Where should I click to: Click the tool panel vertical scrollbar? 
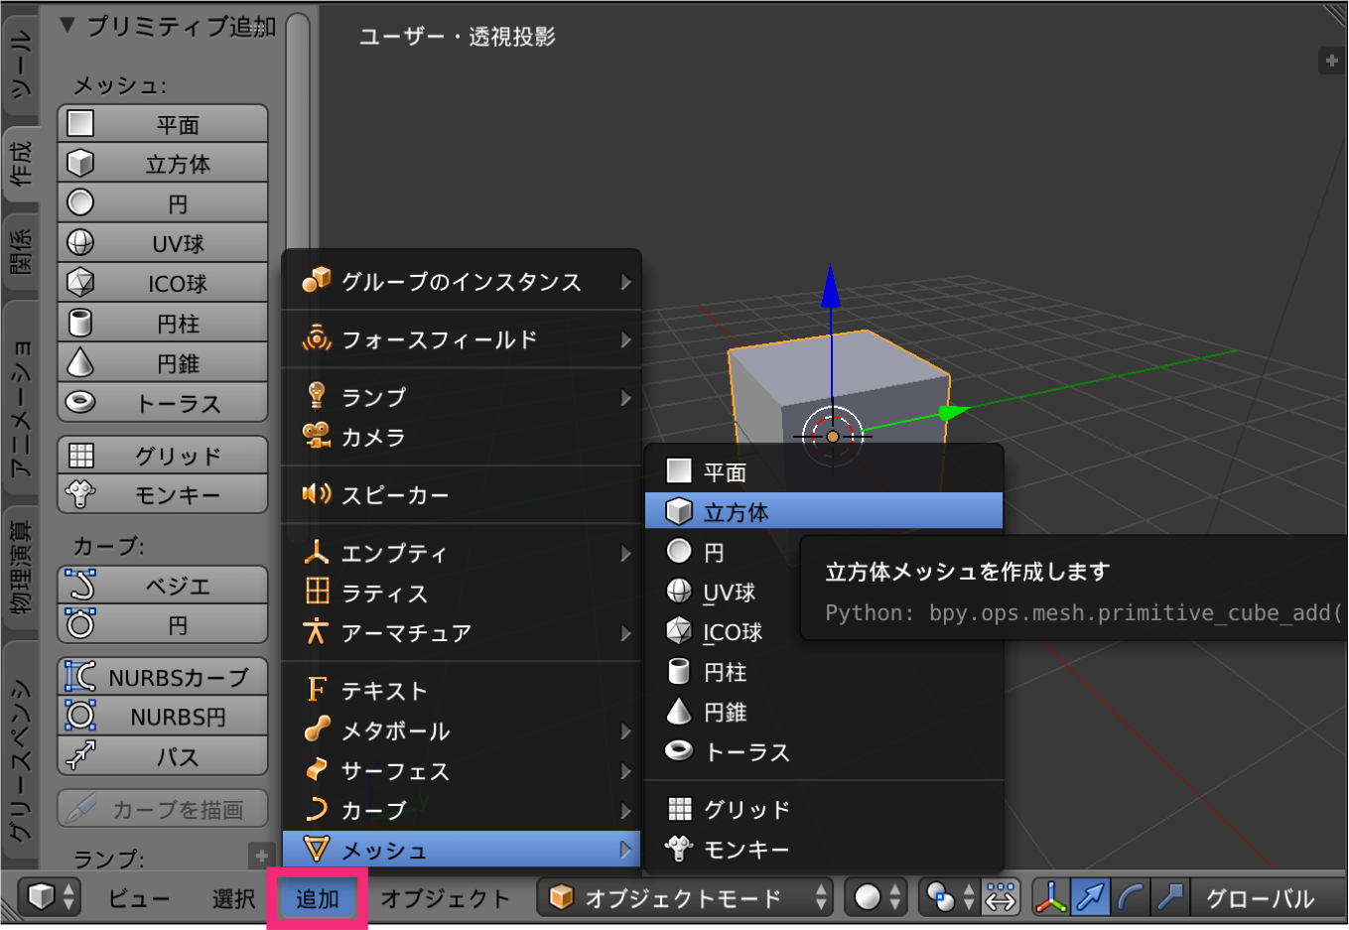click(x=298, y=129)
